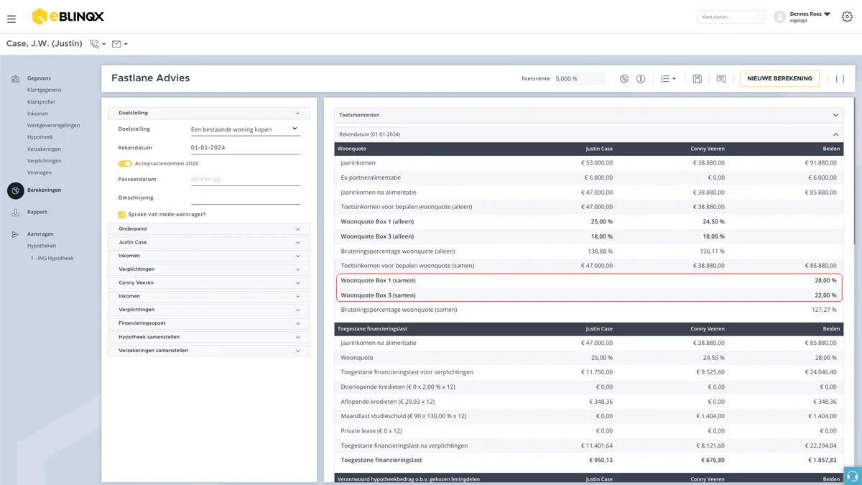This screenshot has height=485, width=862.
Task: Open the comments speech bubble icon
Action: coord(721,78)
